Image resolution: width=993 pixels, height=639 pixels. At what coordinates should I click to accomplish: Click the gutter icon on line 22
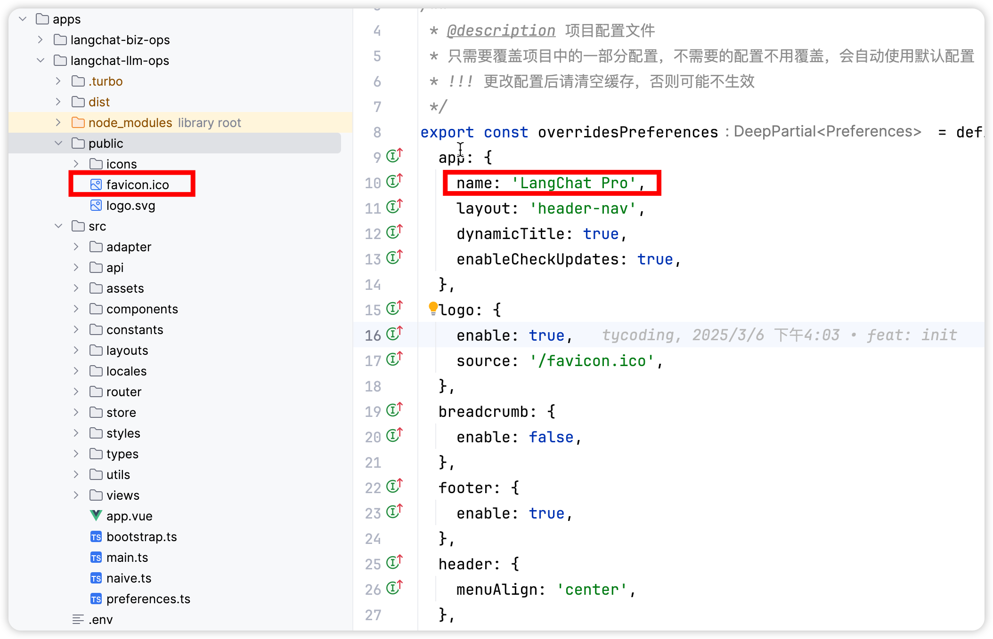click(394, 486)
